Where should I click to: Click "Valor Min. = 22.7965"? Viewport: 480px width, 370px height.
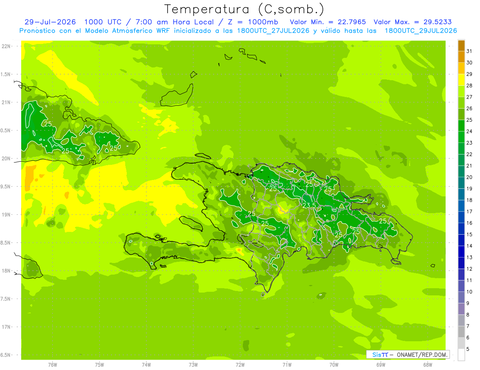tap(328, 22)
